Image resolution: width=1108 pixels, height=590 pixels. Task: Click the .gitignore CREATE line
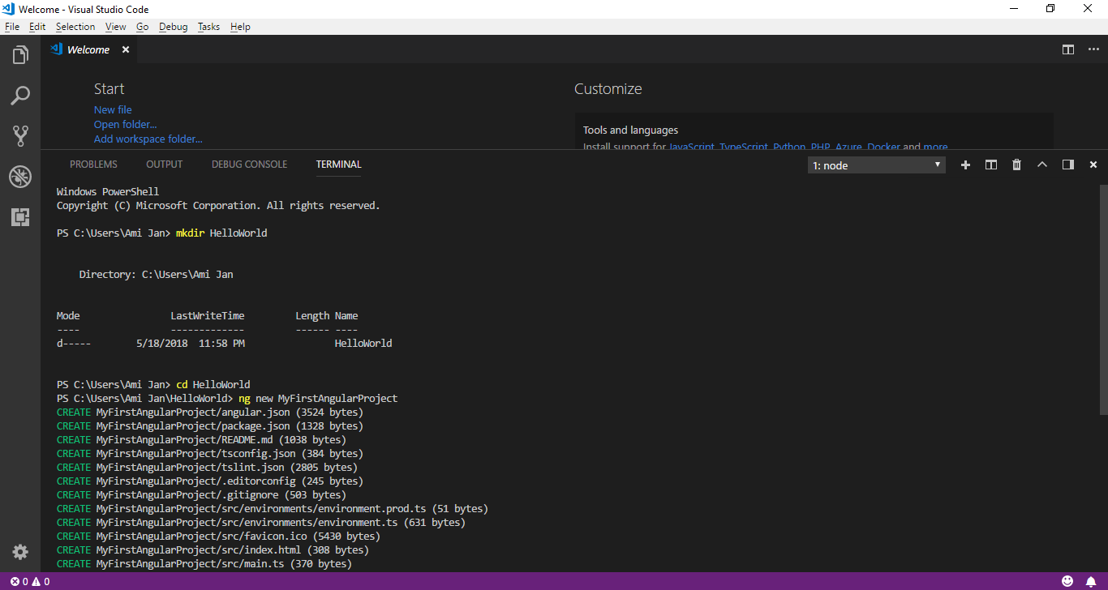pos(201,495)
